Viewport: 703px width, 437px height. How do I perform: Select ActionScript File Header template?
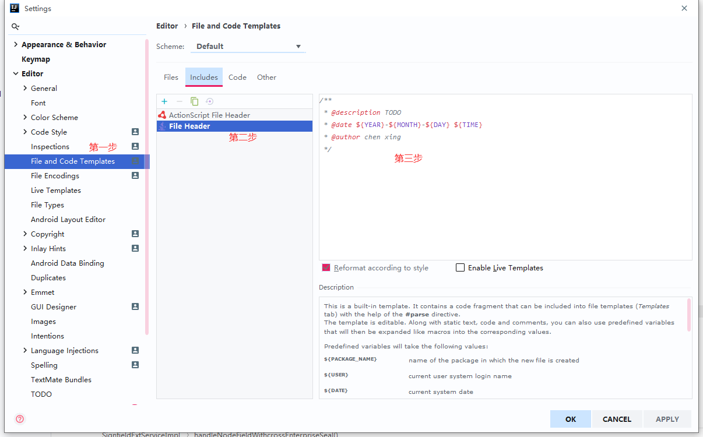[x=234, y=115]
